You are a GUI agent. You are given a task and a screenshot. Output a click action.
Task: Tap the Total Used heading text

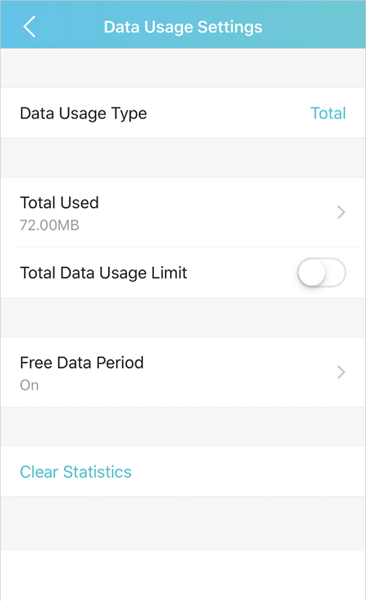tap(60, 203)
